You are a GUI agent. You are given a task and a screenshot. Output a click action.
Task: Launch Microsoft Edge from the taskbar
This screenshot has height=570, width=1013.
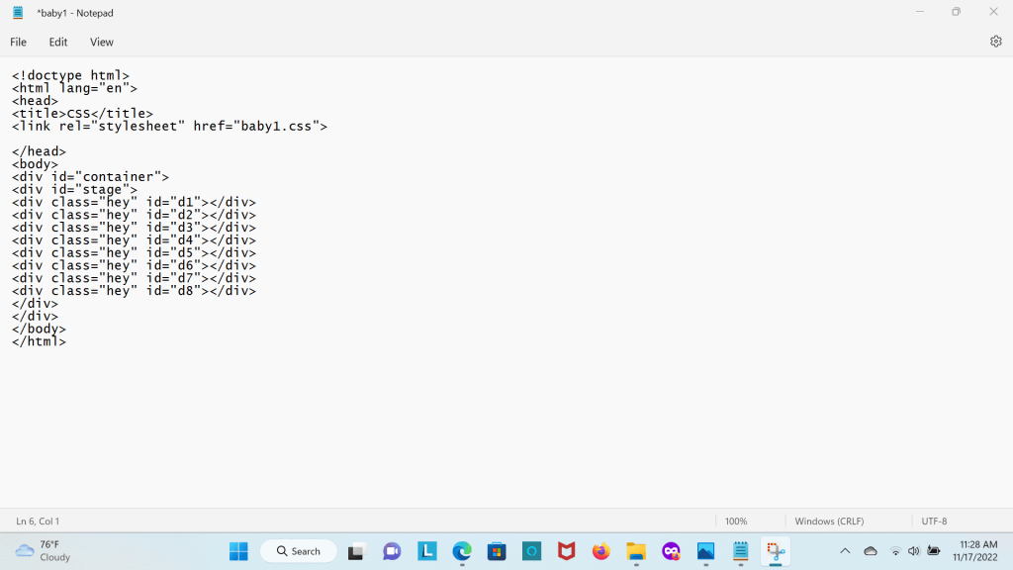(x=462, y=551)
